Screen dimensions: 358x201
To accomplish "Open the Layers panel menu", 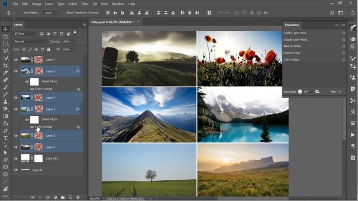I will pyautogui.click(x=84, y=25).
